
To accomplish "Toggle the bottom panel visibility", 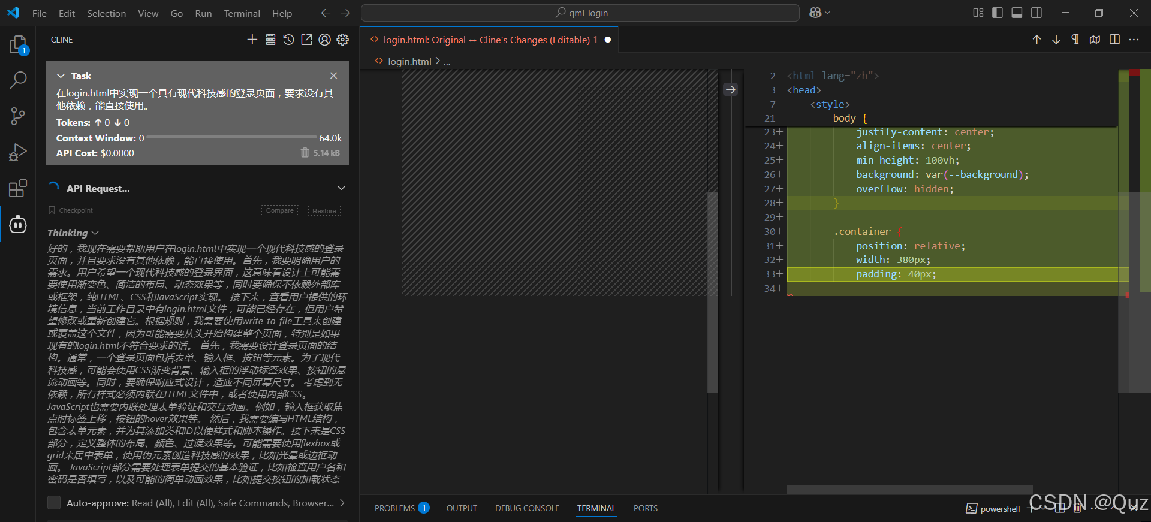I will [x=1017, y=13].
